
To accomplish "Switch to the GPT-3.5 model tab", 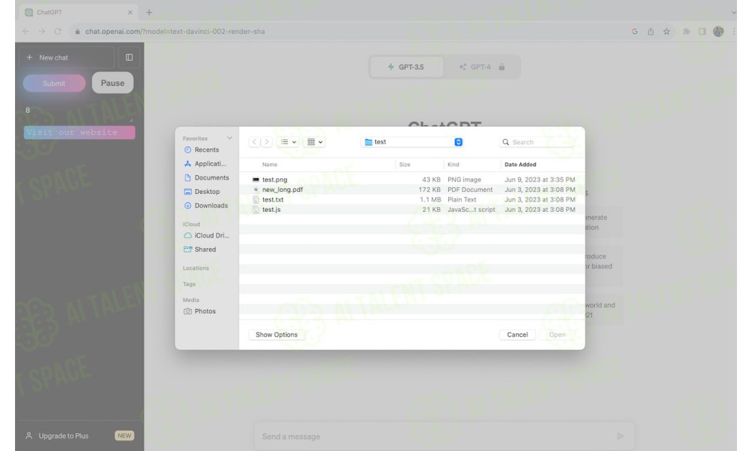I will pyautogui.click(x=406, y=67).
